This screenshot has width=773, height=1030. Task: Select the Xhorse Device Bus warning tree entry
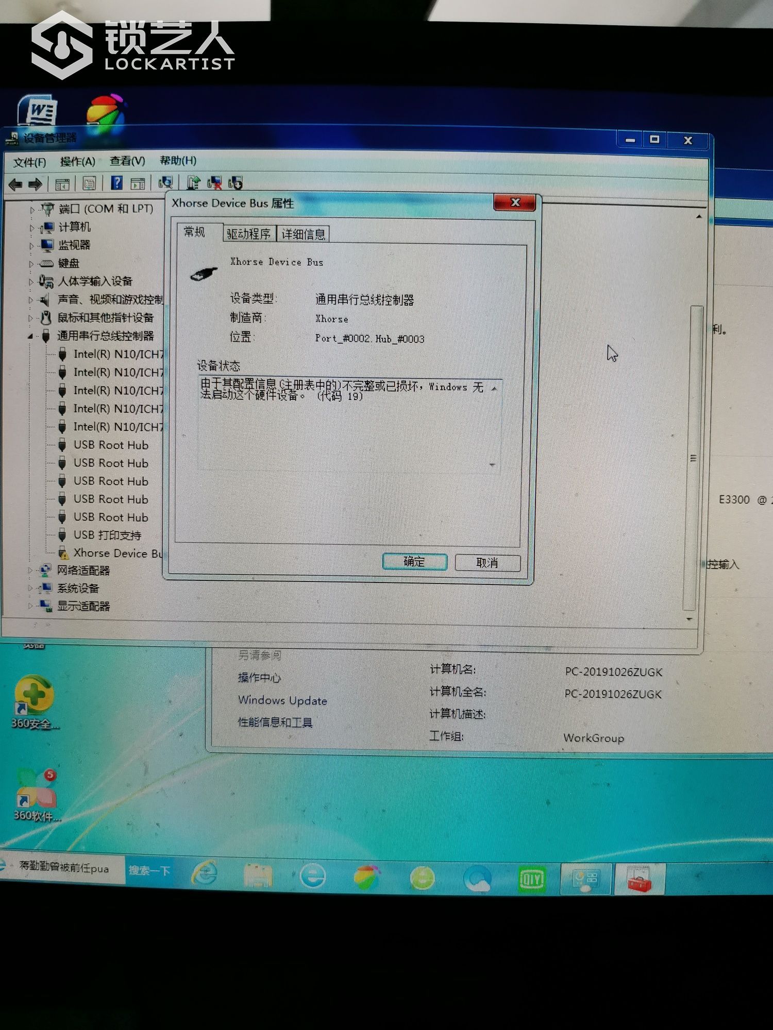tap(111, 553)
